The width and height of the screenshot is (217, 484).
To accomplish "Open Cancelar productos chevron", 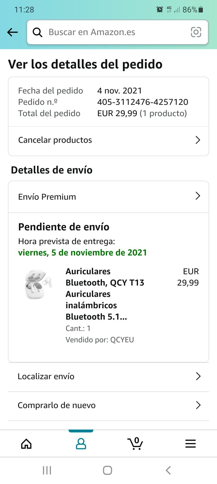I will coord(198,140).
